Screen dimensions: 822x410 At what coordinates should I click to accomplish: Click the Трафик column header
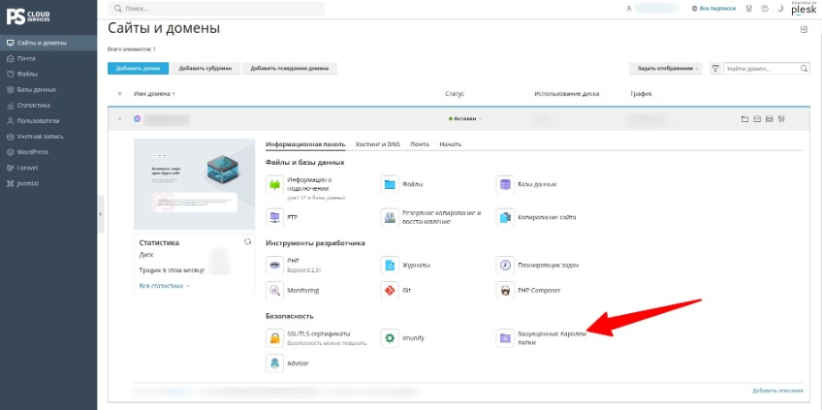pos(641,94)
